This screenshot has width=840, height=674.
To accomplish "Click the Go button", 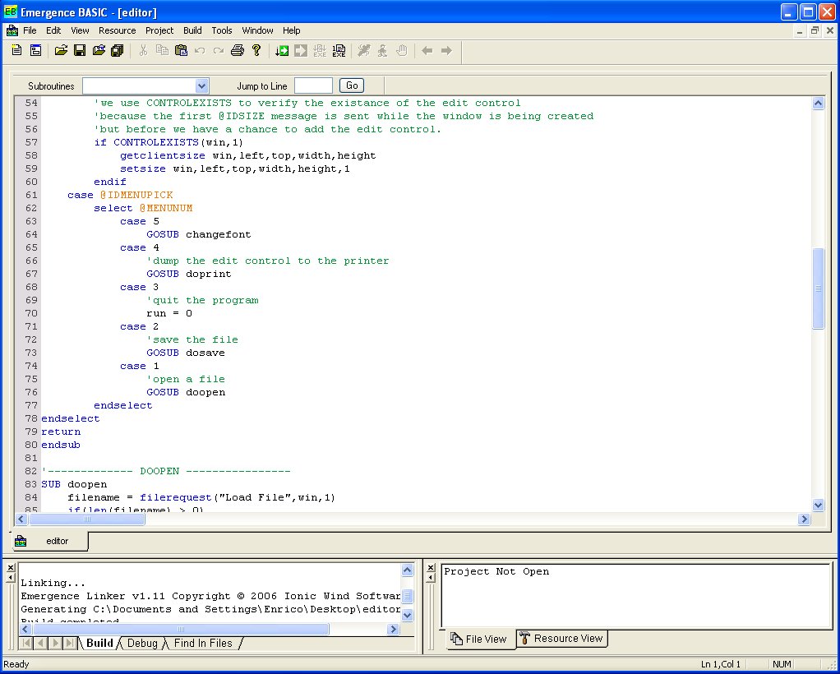I will pyautogui.click(x=352, y=85).
